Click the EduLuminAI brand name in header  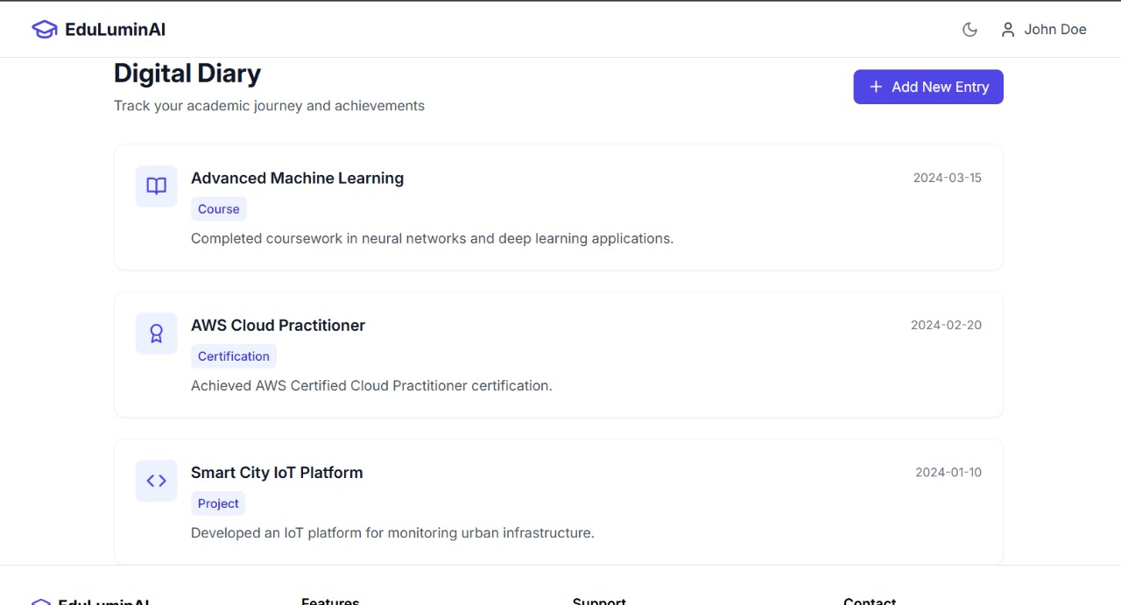click(115, 30)
